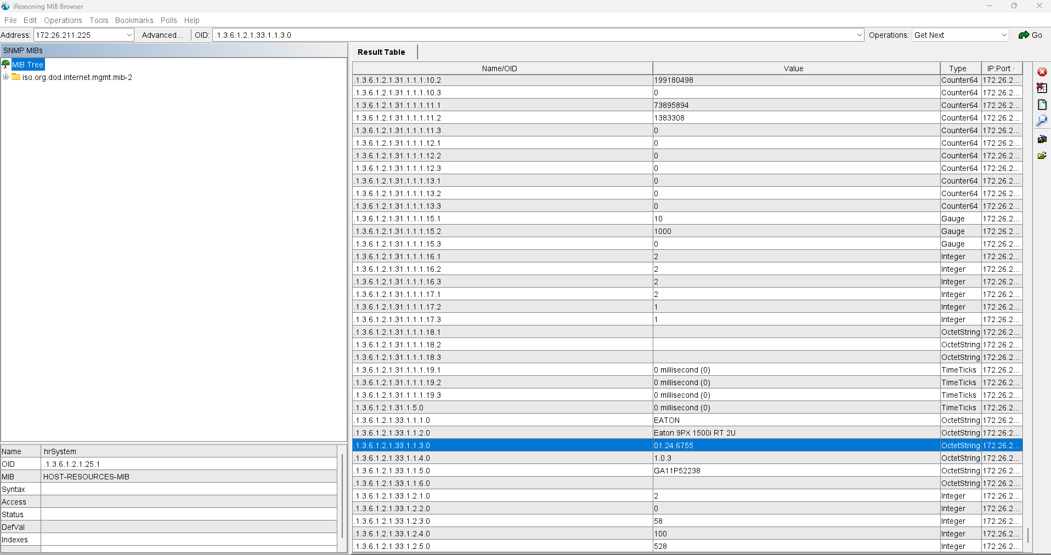Screen dimensions: 1051x555
Task: Click the Advanced... button
Action: [x=162, y=35]
